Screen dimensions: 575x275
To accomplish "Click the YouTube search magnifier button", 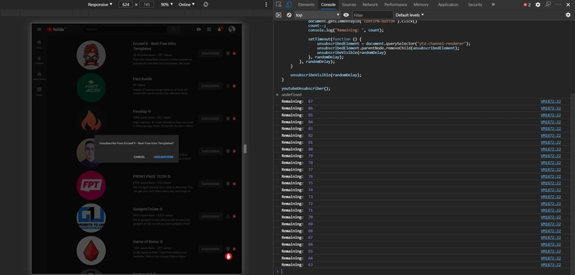I will click(x=174, y=30).
